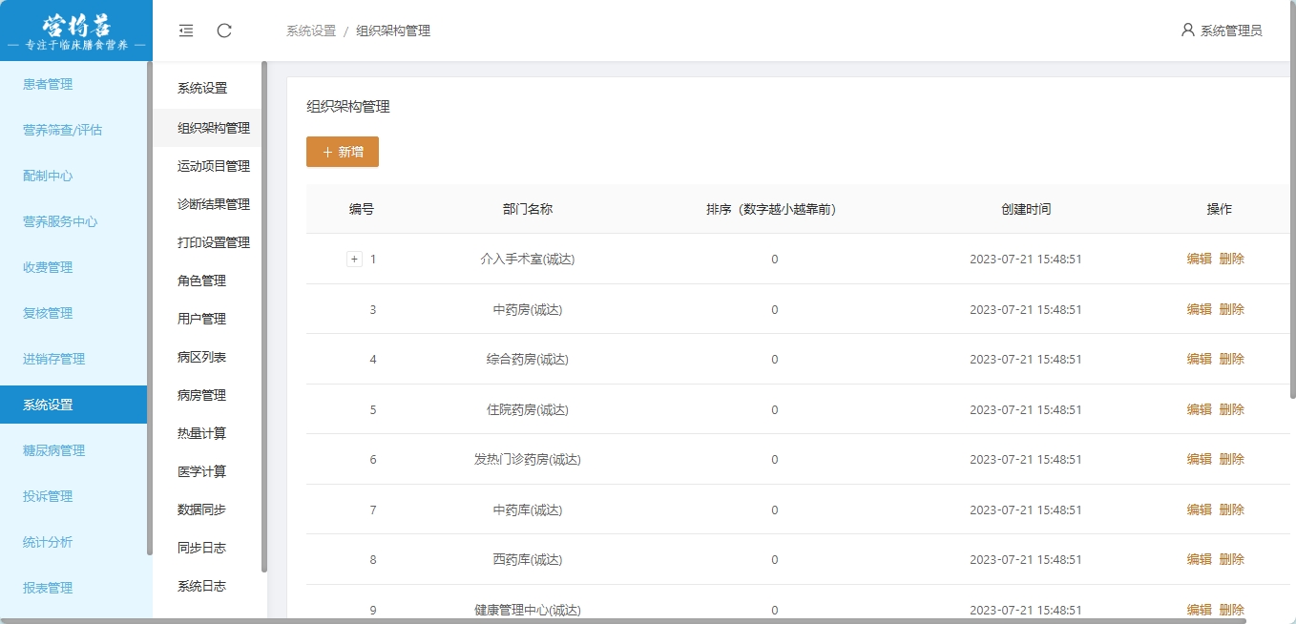Screen dimensions: 1296x624
Task: Click the system administrator user icon
Action: pyautogui.click(x=1187, y=30)
